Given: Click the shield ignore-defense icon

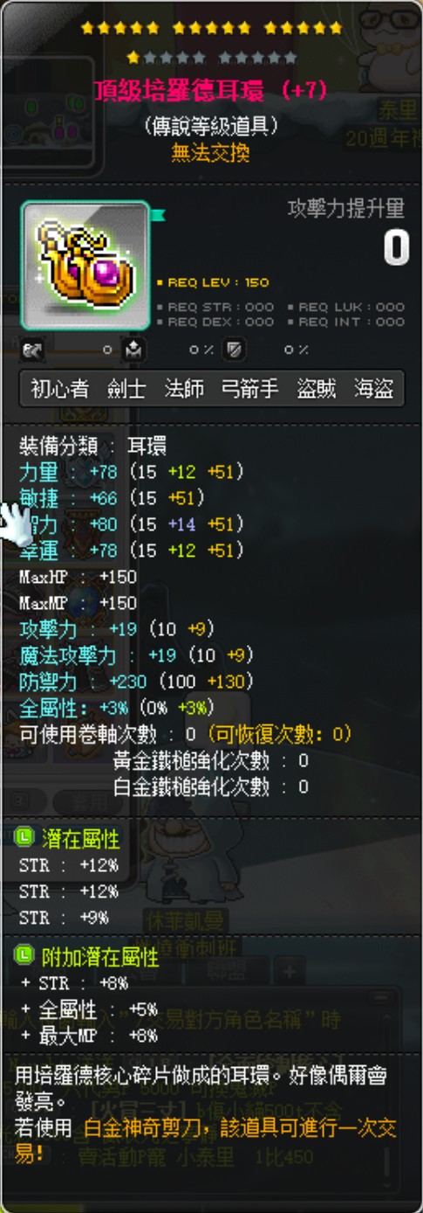Looking at the screenshot, I should pos(235,350).
